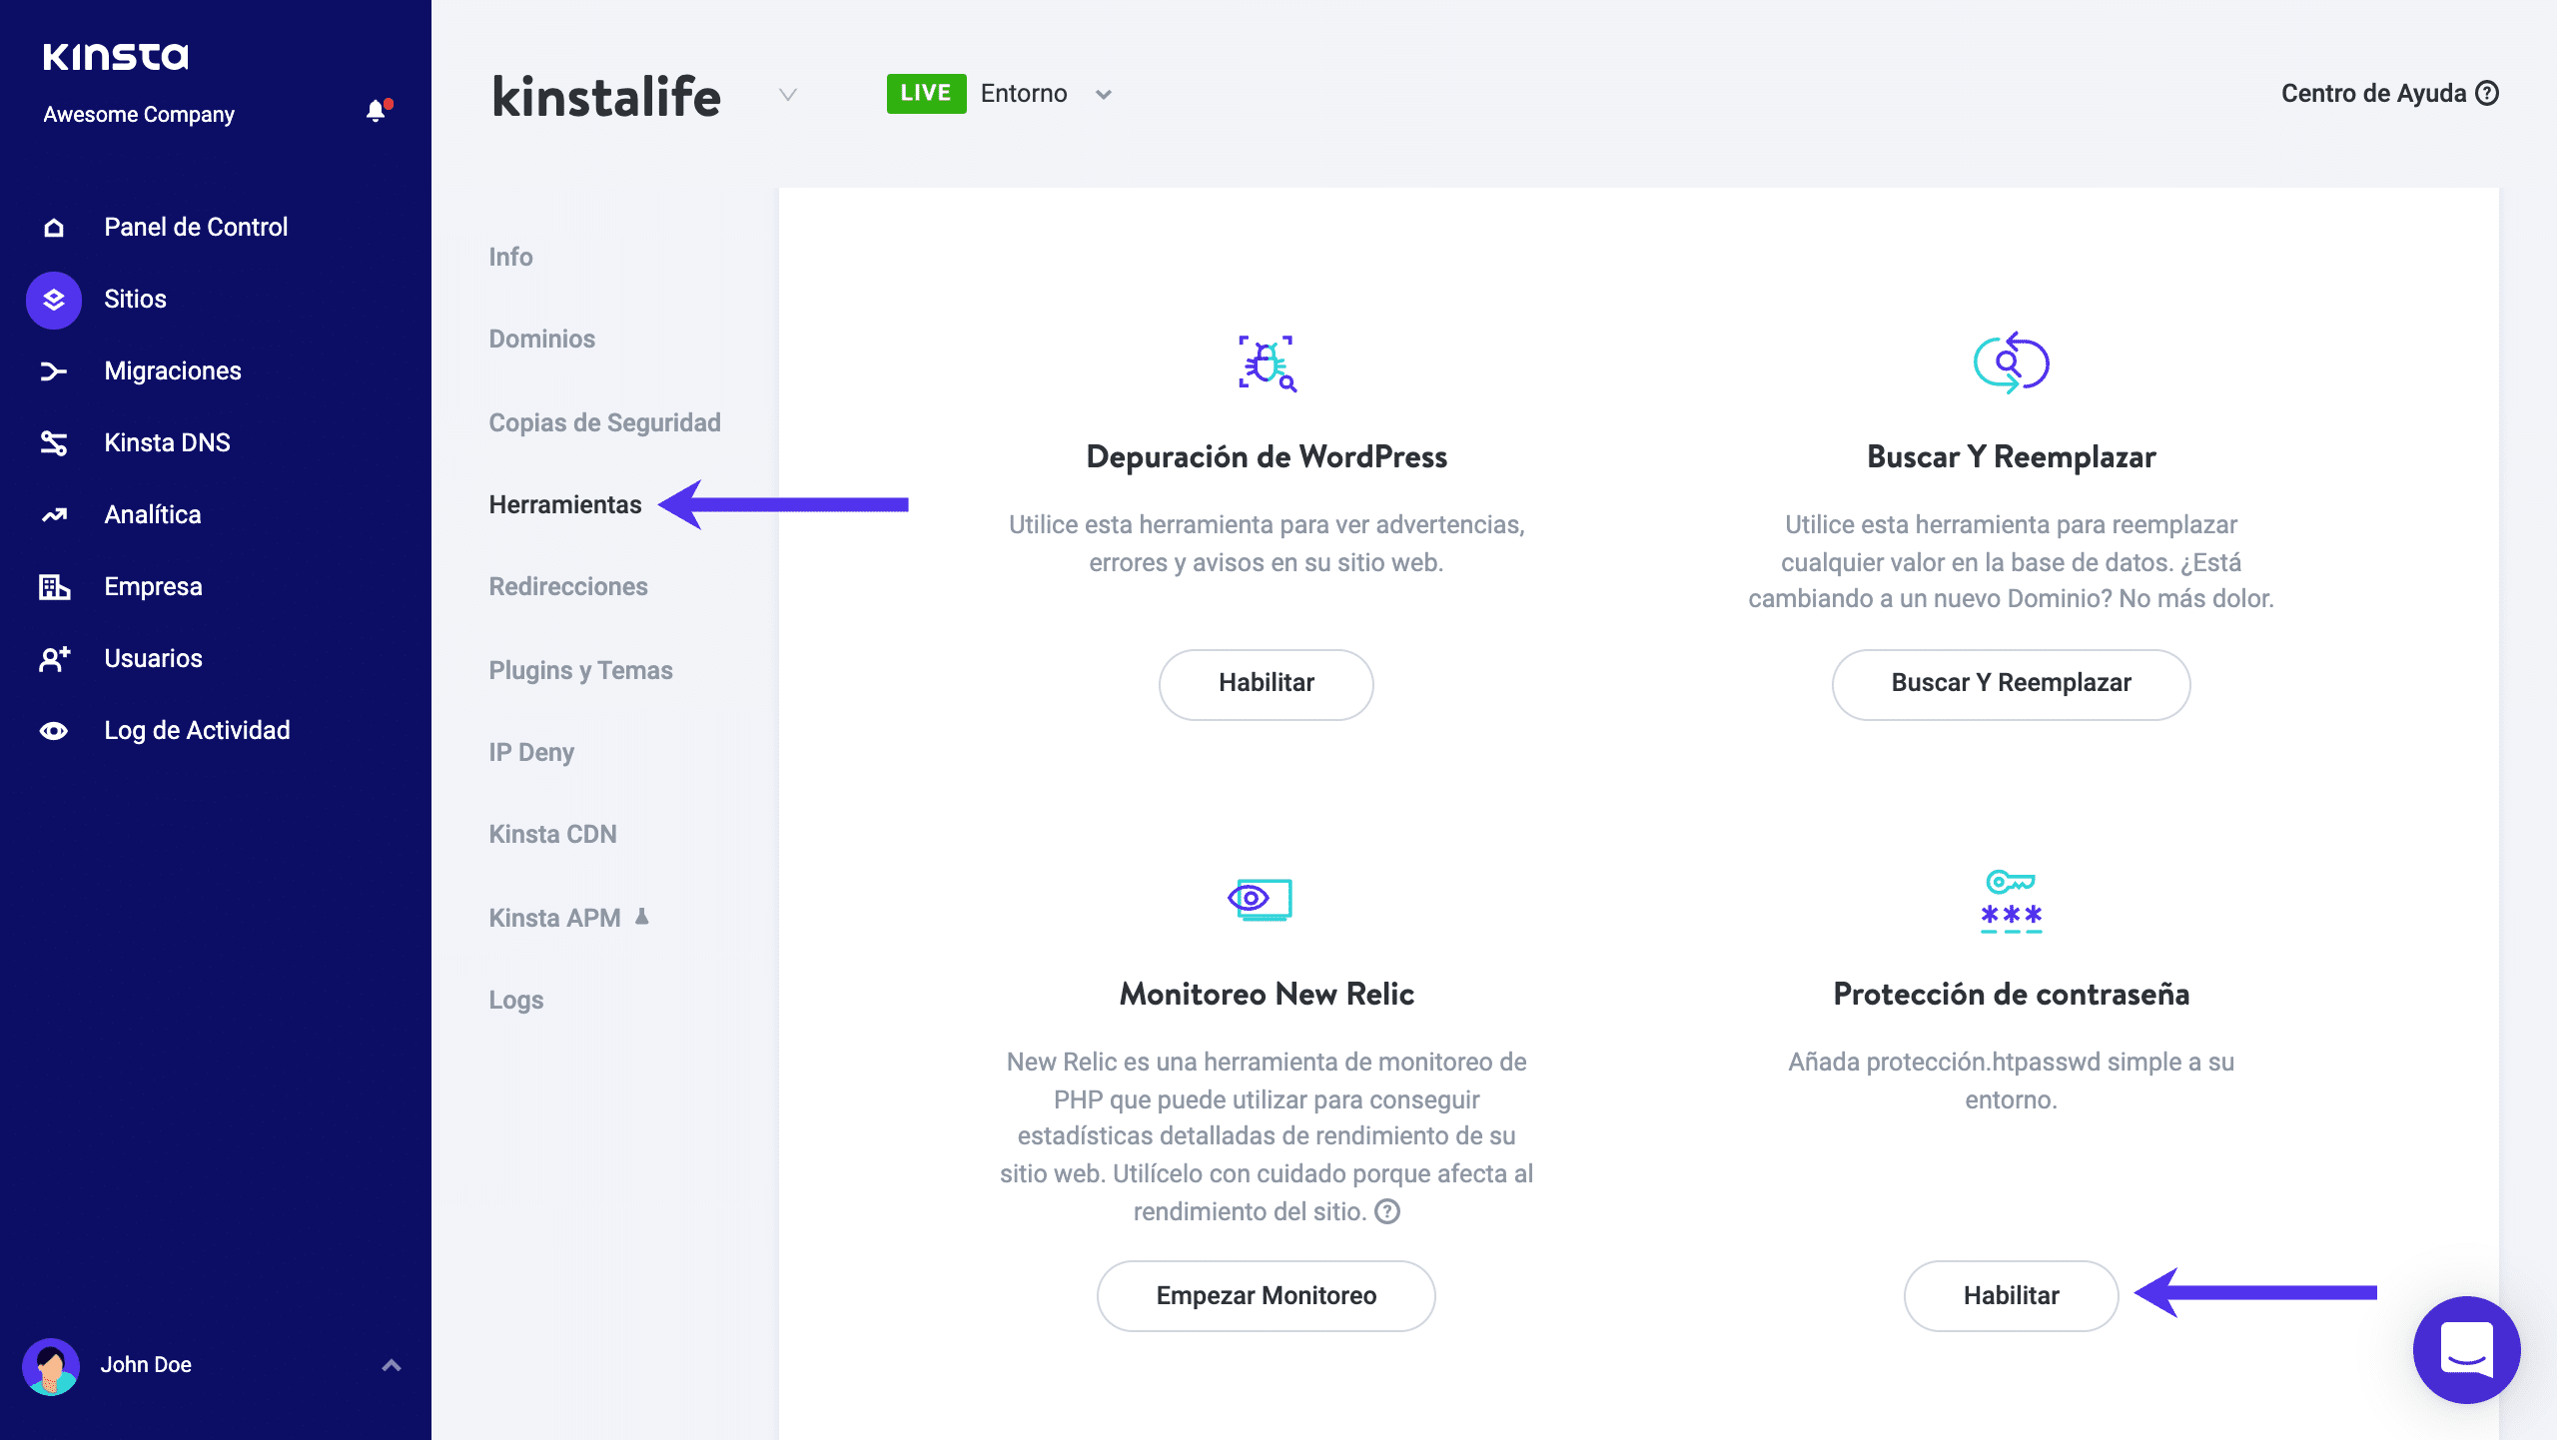Click the New Relic info question mark
The height and width of the screenshot is (1440, 2557).
pos(1387,1211)
